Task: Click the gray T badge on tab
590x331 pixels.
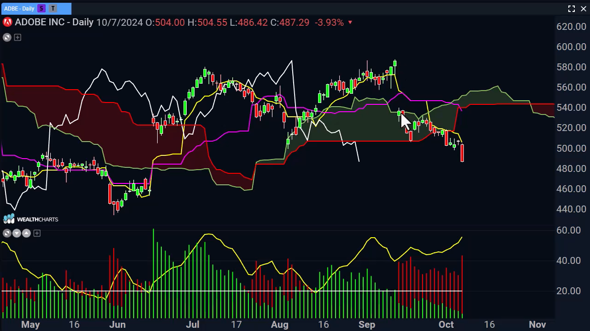Action: tap(53, 8)
